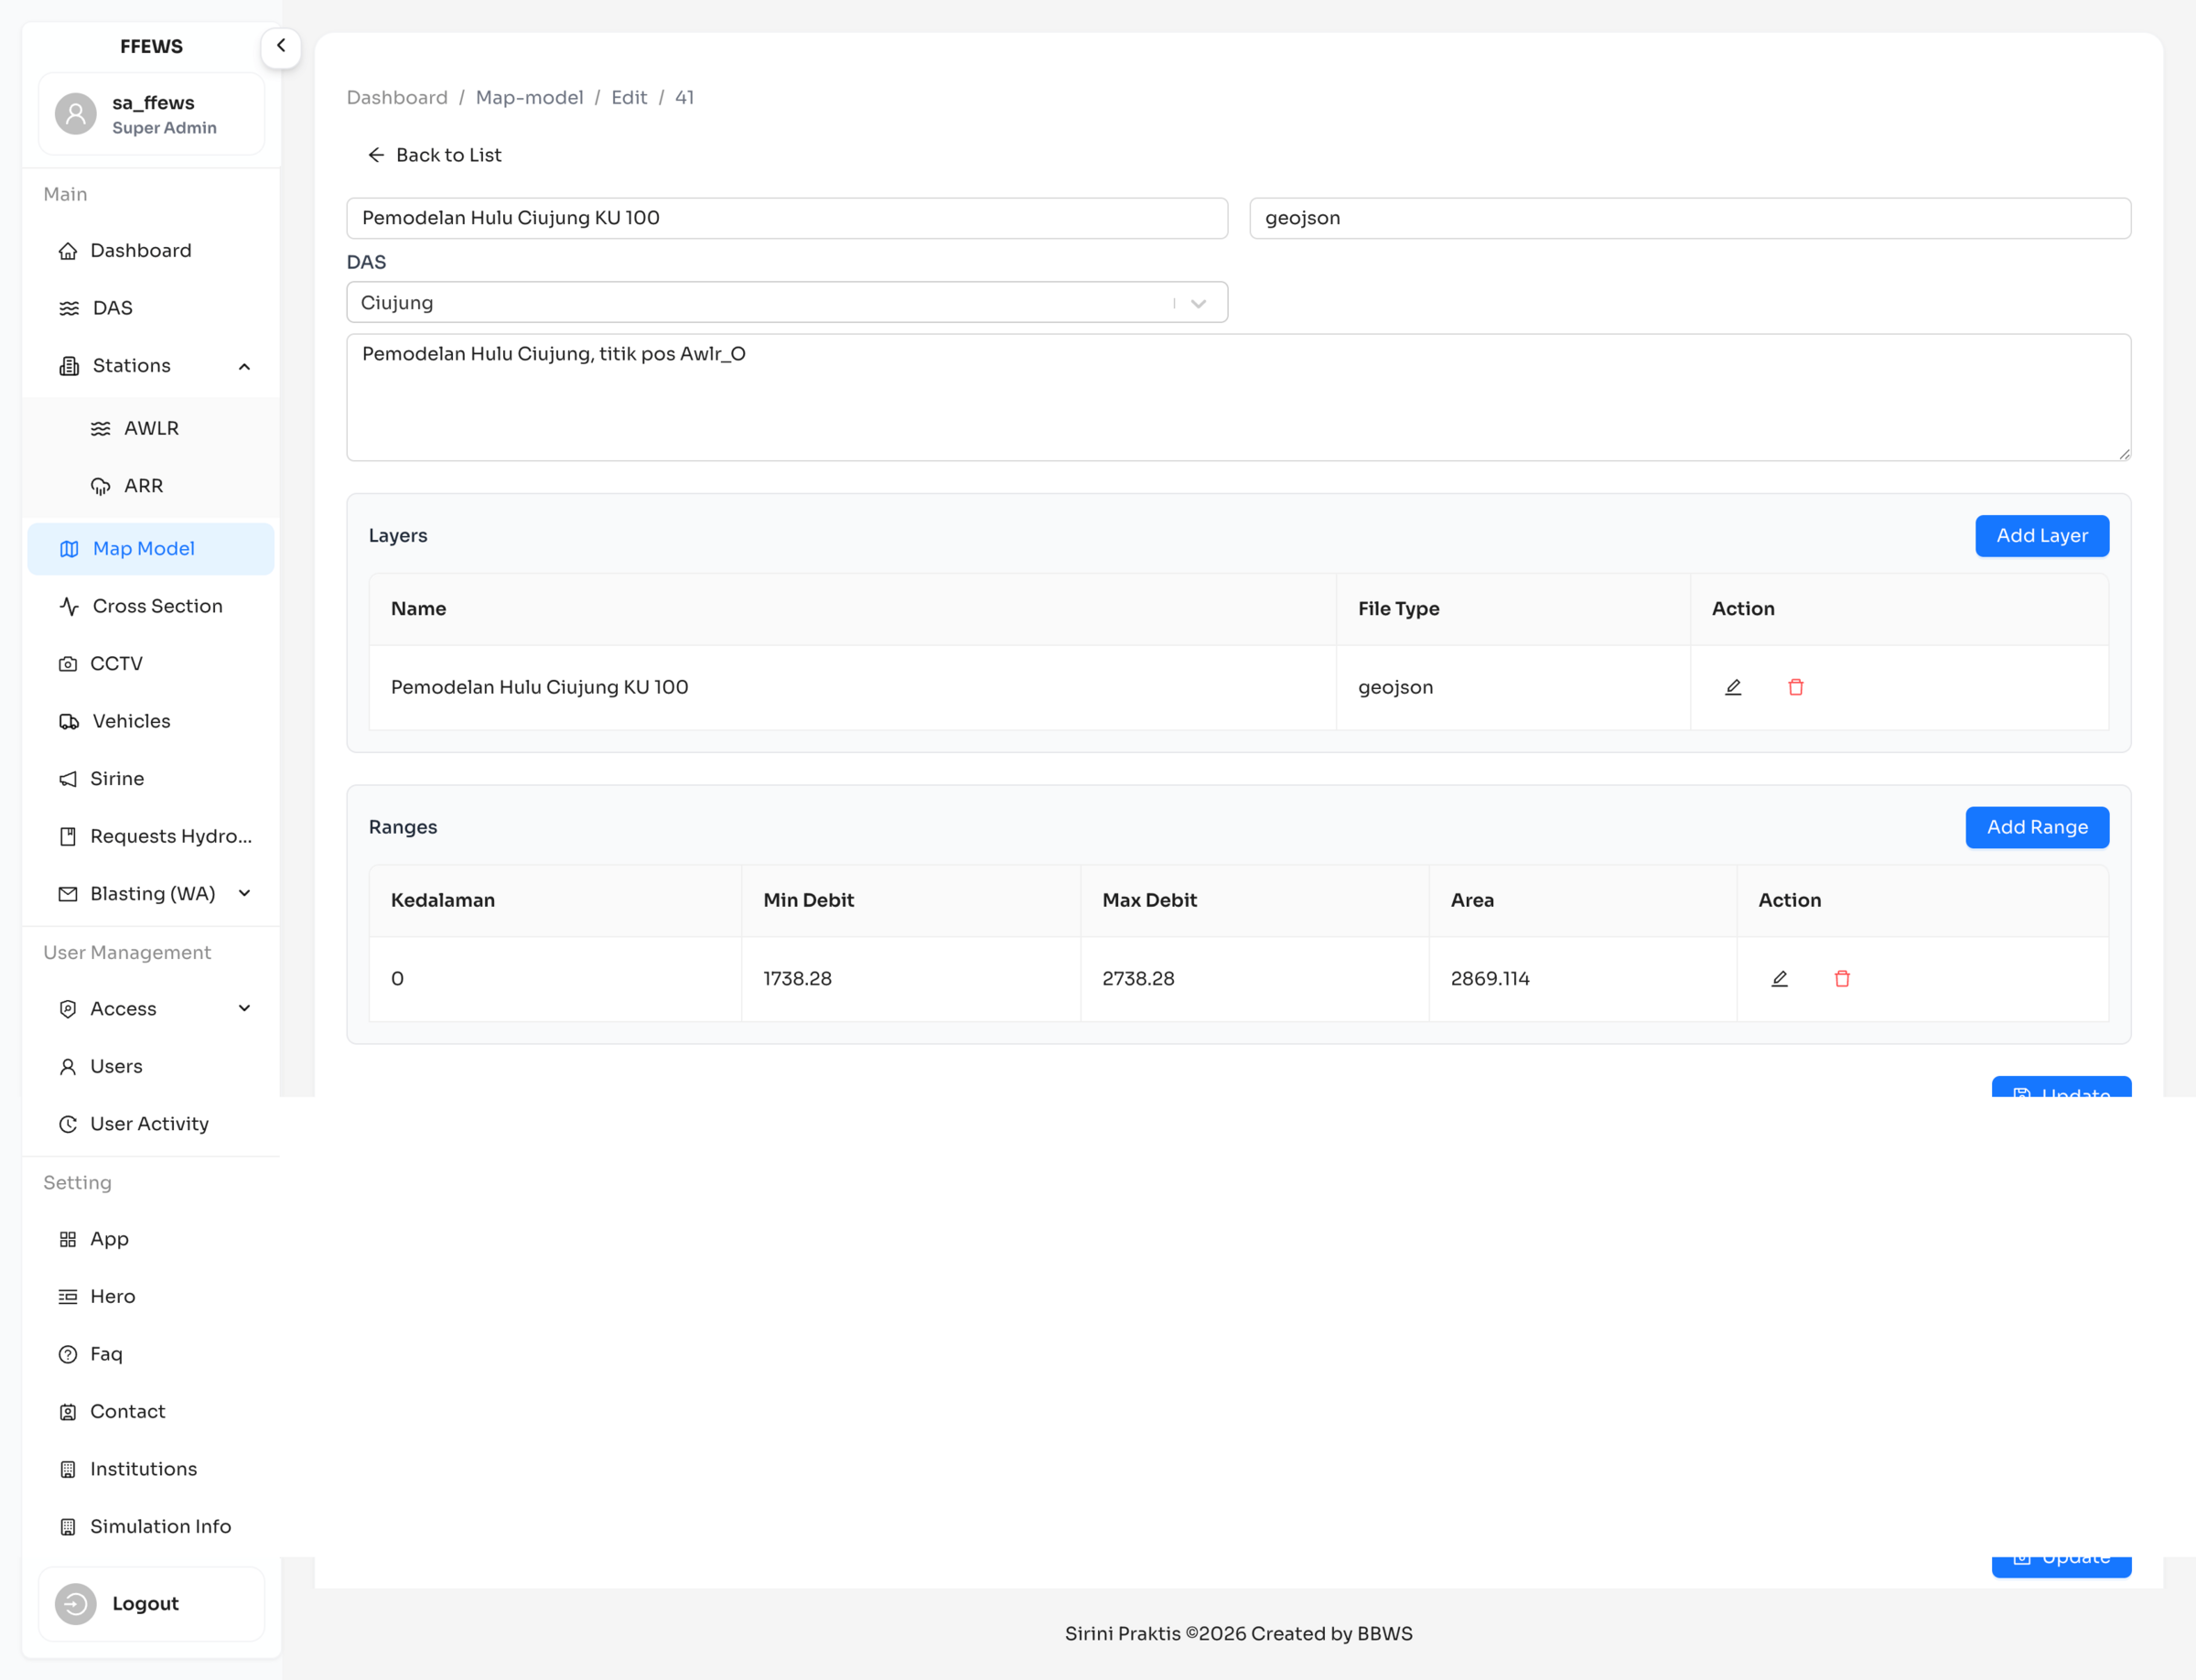This screenshot has height=1680, width=2196.
Task: Open Dashboard from the sidebar
Action: click(x=151, y=250)
